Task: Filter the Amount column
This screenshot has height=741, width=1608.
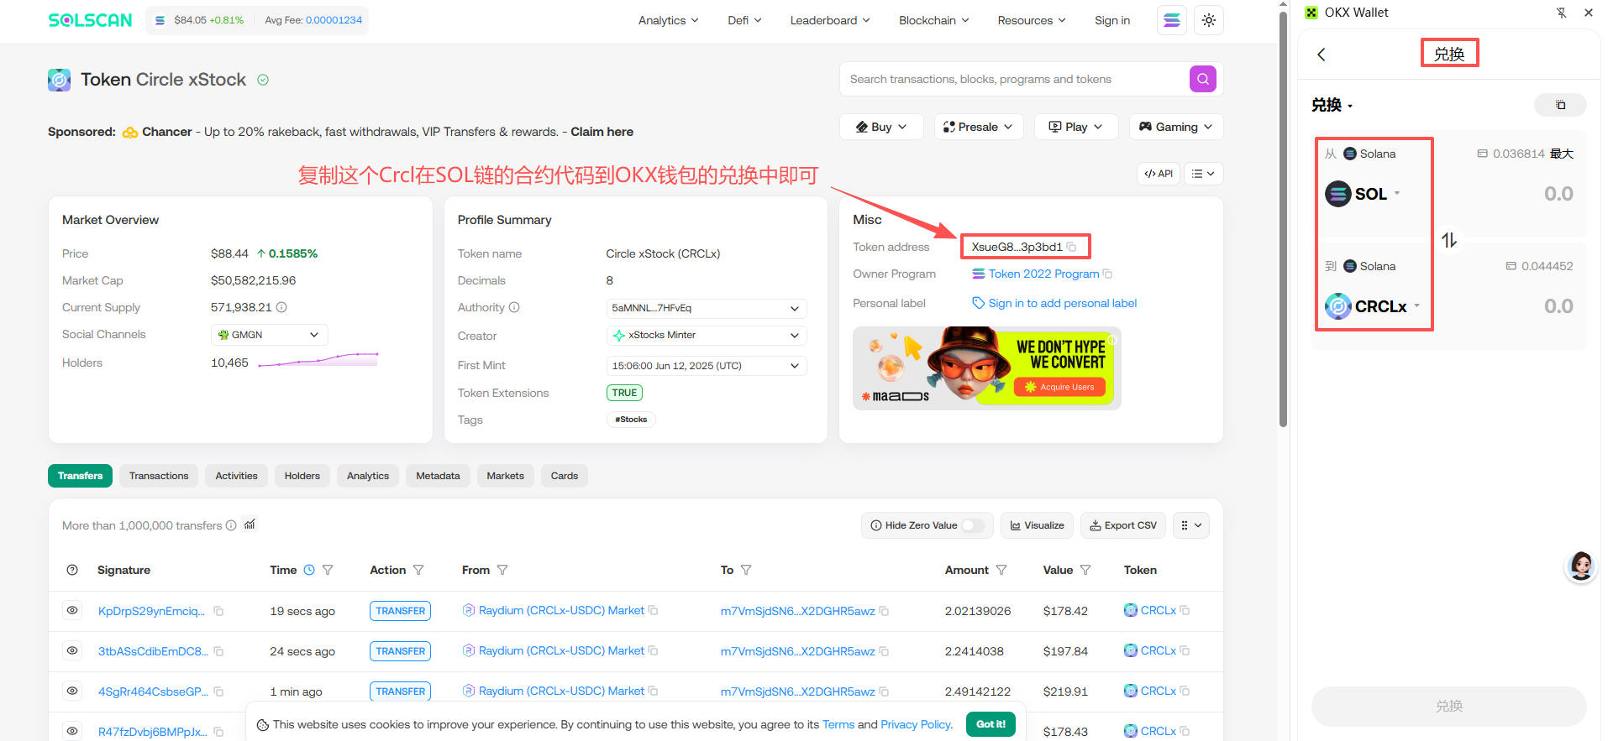Action: click(x=1001, y=570)
